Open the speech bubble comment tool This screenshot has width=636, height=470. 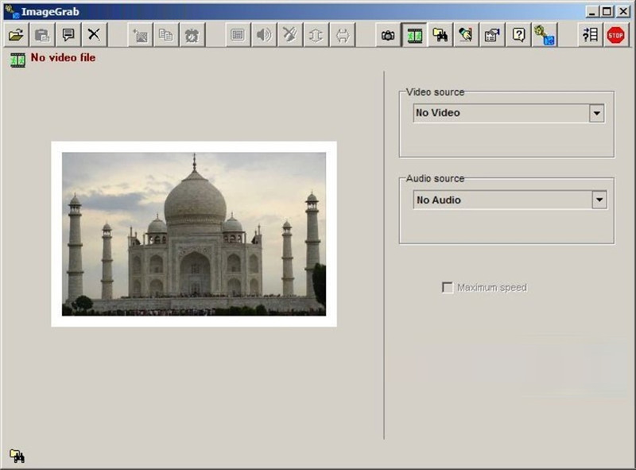68,35
